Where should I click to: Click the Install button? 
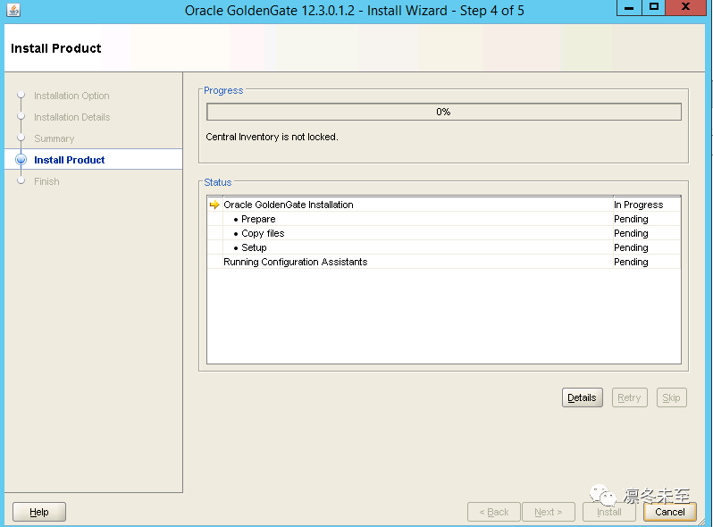point(609,512)
